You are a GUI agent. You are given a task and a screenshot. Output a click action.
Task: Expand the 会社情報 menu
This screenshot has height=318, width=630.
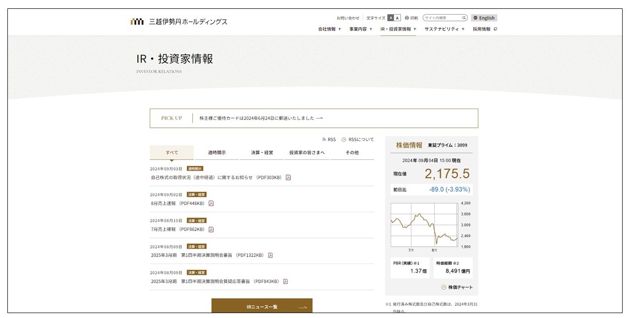(x=329, y=29)
